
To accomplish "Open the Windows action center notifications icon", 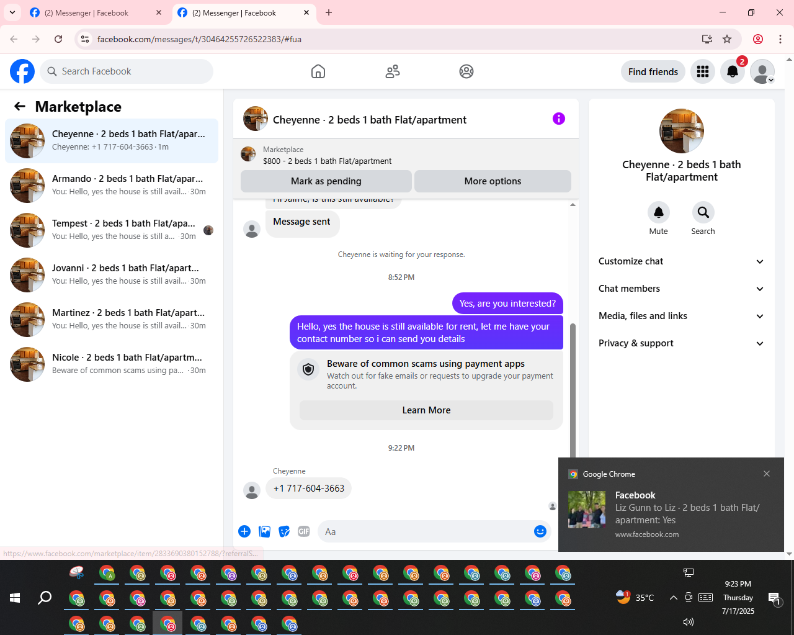I will [x=774, y=598].
